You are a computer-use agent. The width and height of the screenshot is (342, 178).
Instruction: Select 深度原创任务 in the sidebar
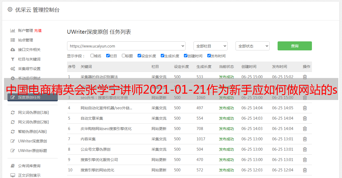(x=32, y=97)
